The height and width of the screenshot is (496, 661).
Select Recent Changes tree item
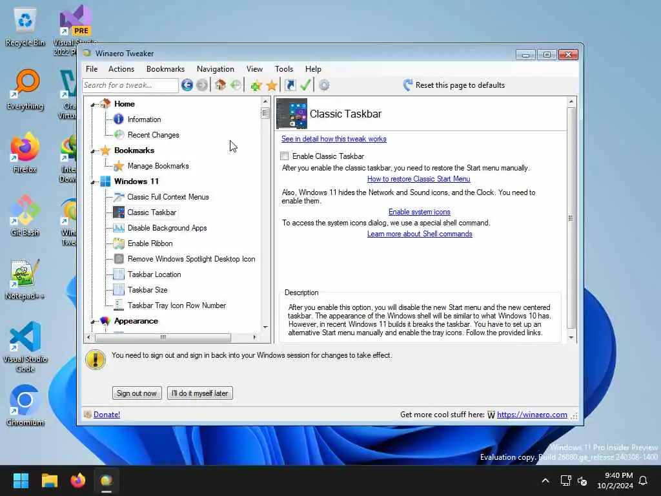click(x=154, y=135)
